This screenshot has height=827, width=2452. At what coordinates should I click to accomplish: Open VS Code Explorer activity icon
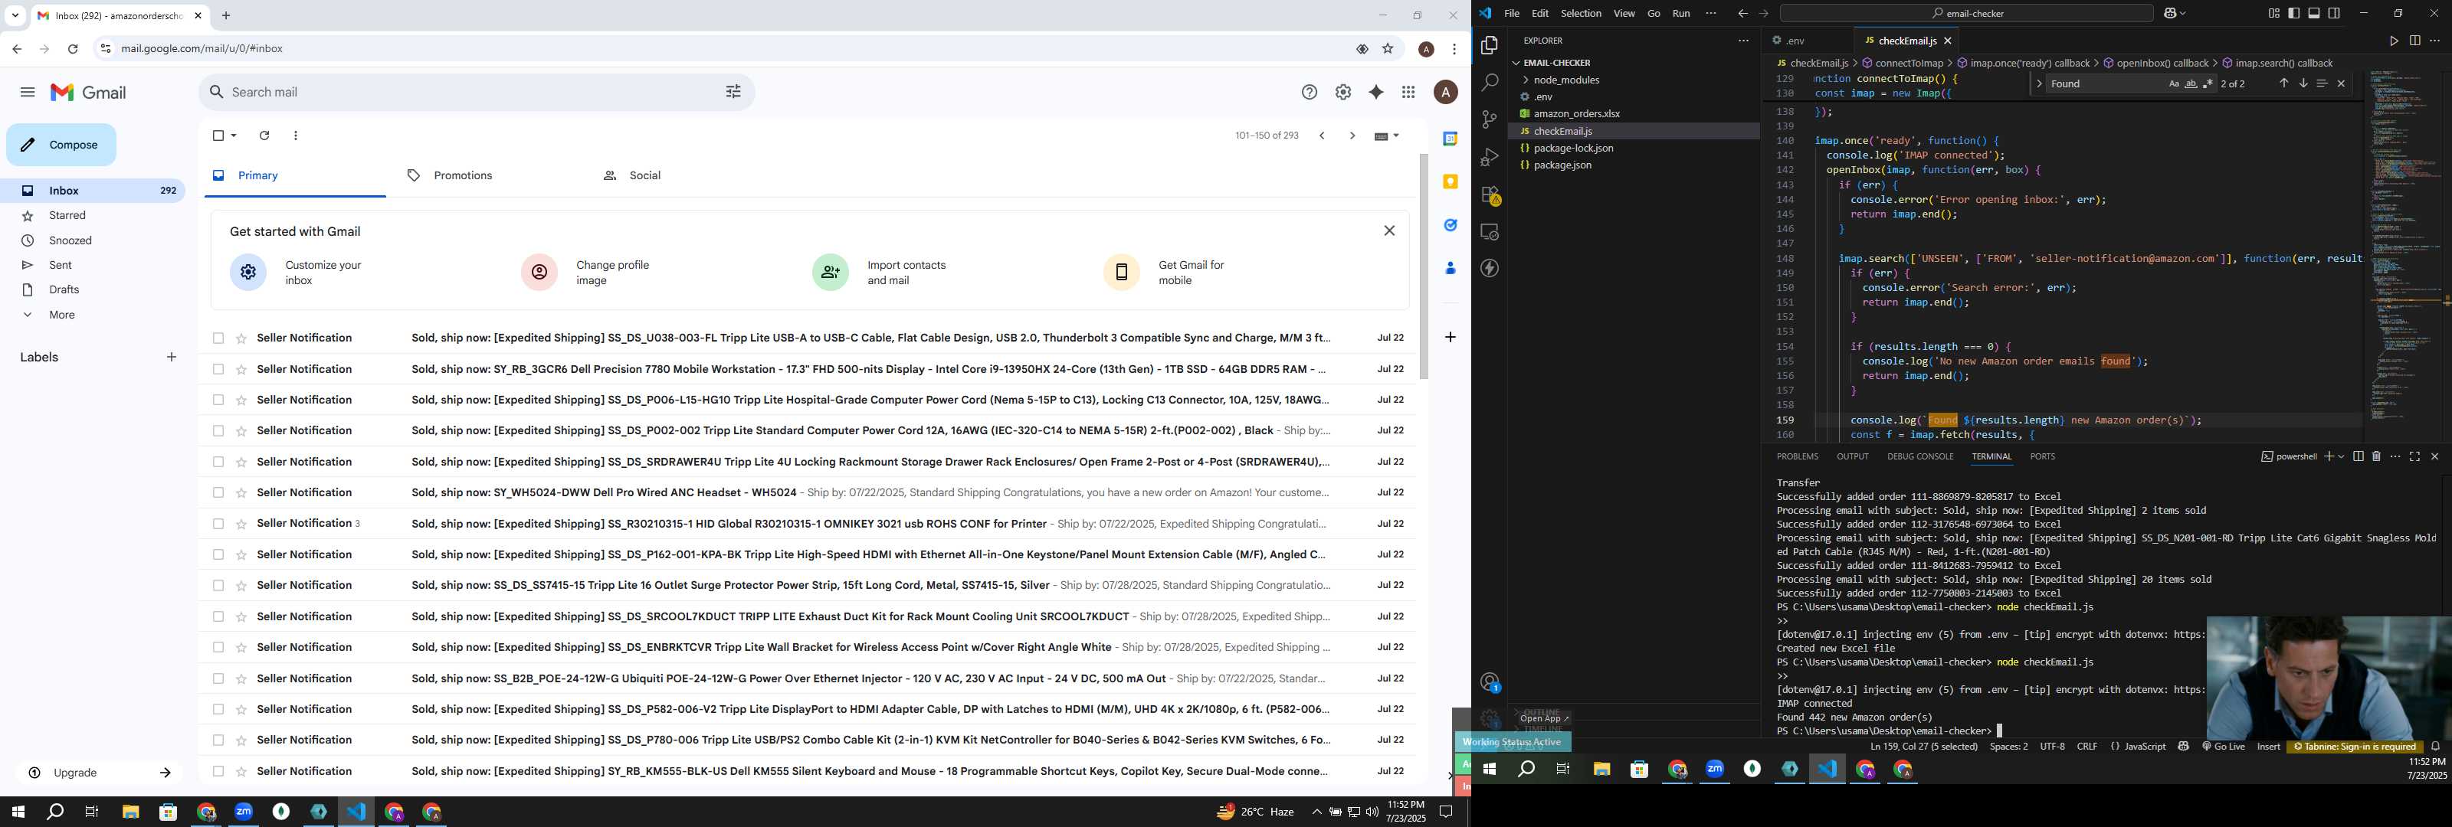click(x=1490, y=46)
